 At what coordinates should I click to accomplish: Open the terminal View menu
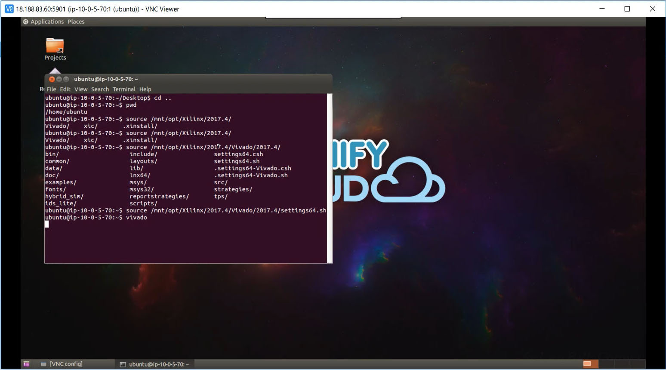coord(81,89)
